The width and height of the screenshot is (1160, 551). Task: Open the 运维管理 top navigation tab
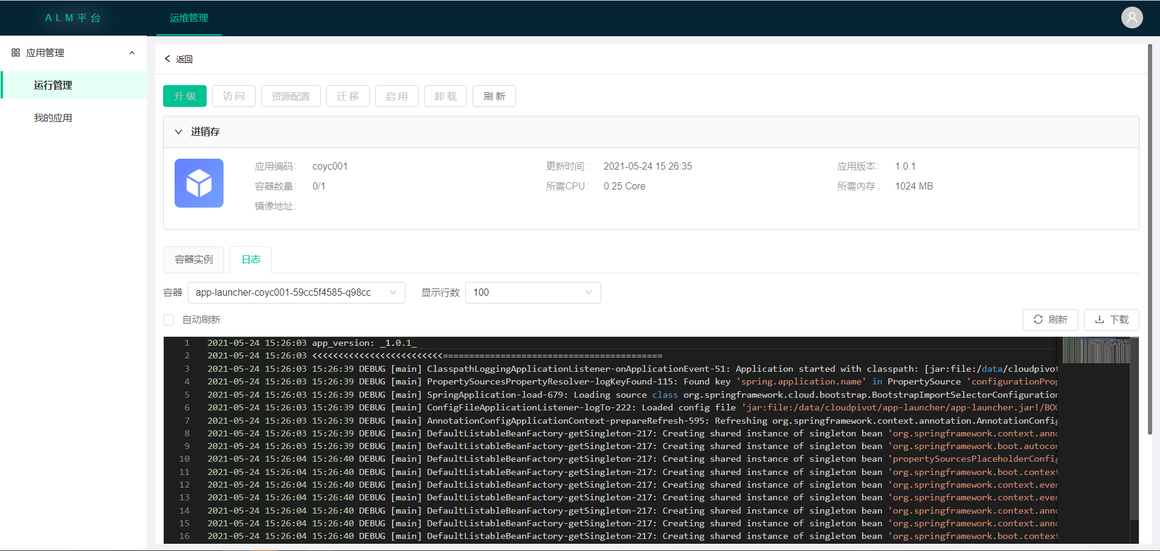tap(188, 18)
